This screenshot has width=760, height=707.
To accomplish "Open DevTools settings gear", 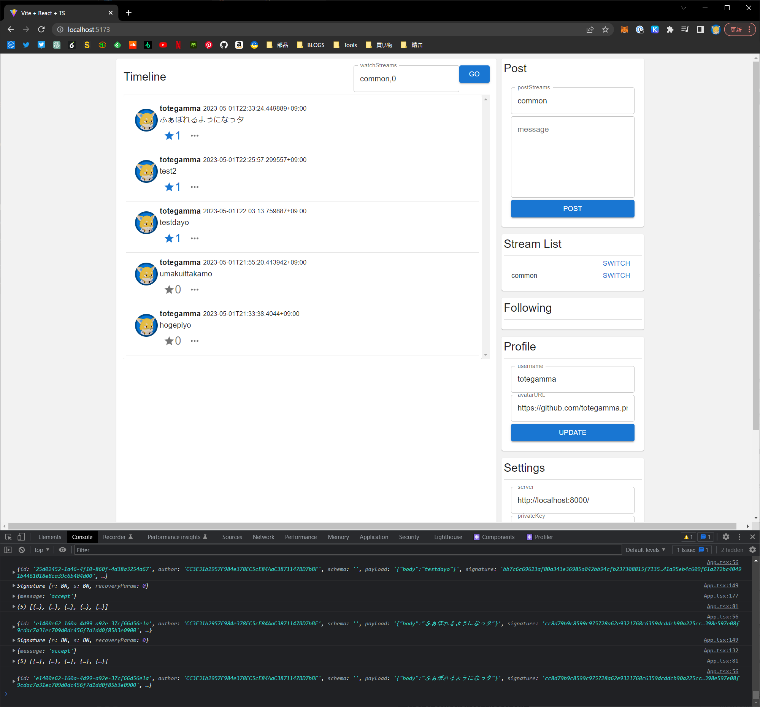I will coord(726,537).
